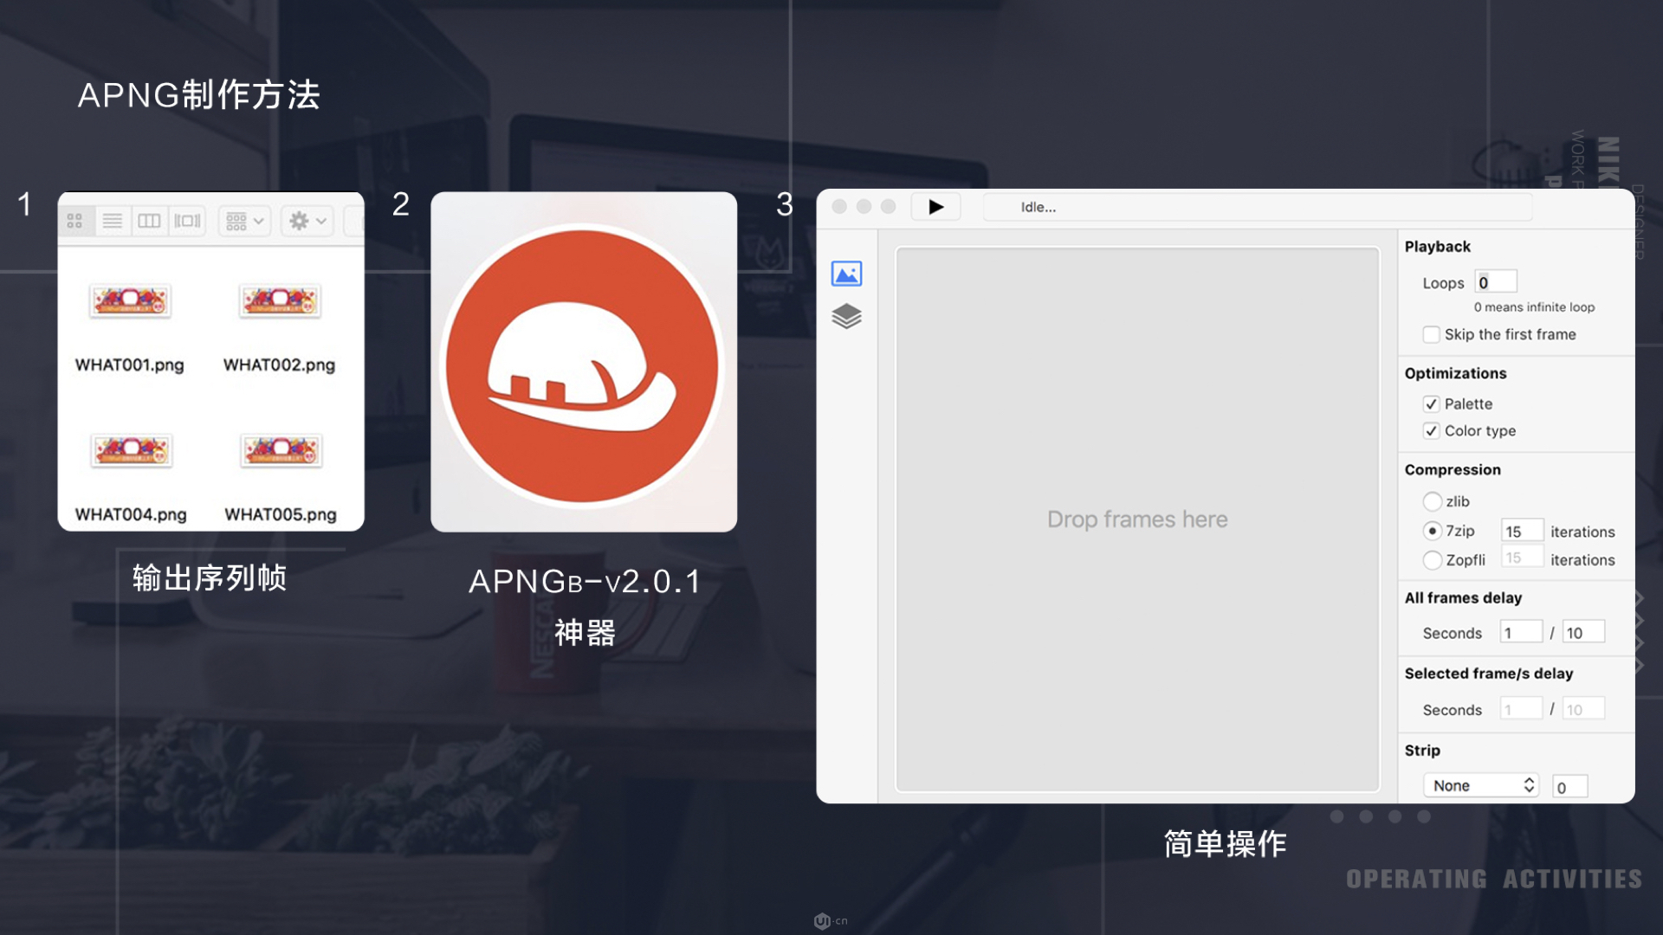The width and height of the screenshot is (1663, 935).
Task: Open Finder arrange-by grid dropdown
Action: click(x=245, y=221)
